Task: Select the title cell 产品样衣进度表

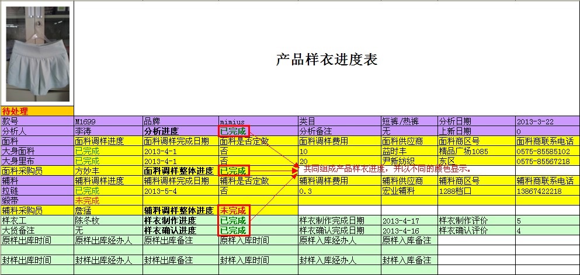Action: pyautogui.click(x=326, y=60)
